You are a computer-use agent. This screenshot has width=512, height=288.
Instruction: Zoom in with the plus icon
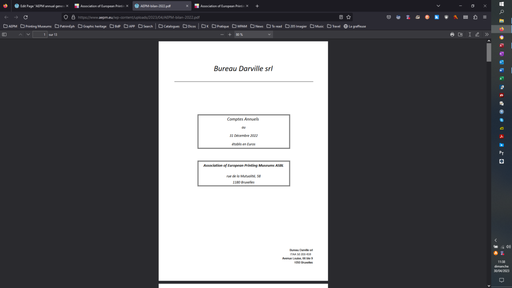point(230,35)
